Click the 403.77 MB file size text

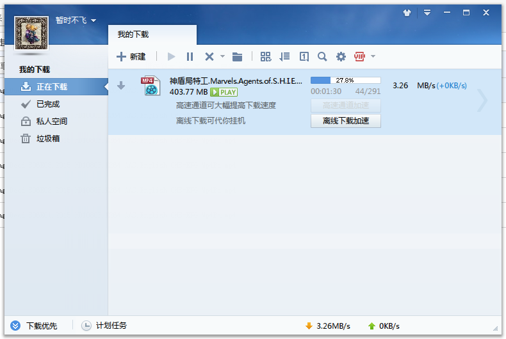point(189,92)
